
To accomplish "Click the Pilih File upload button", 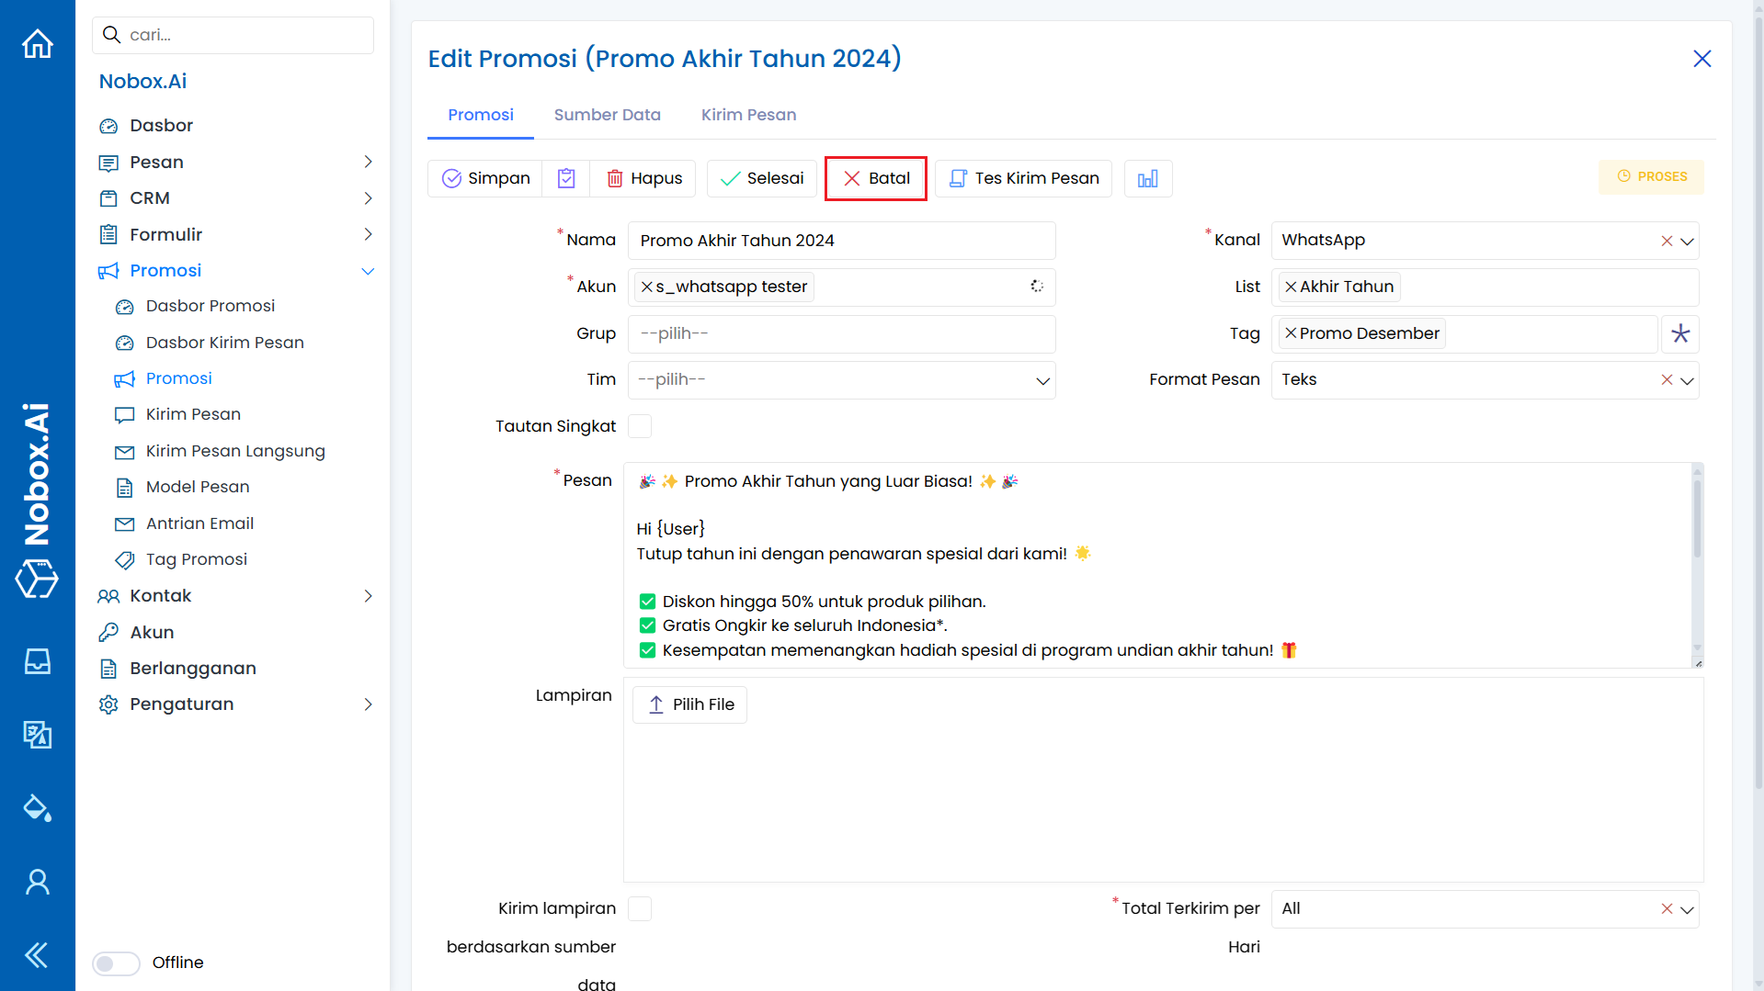I will (x=689, y=704).
